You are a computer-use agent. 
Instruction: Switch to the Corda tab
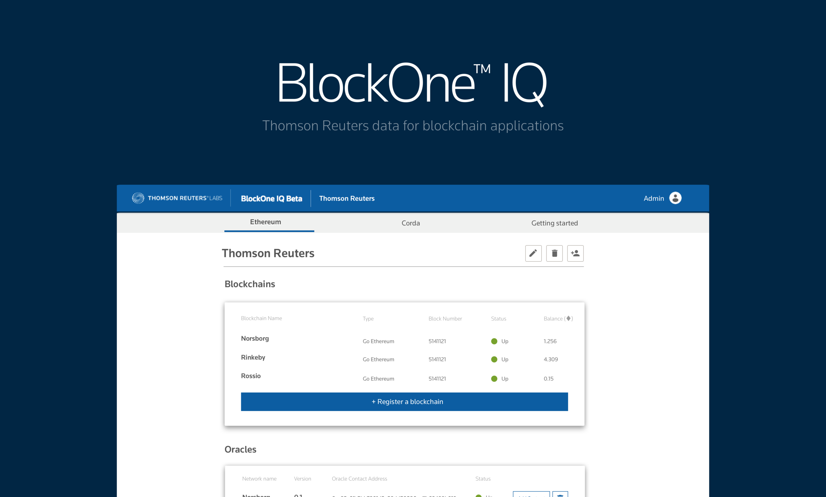(x=410, y=223)
